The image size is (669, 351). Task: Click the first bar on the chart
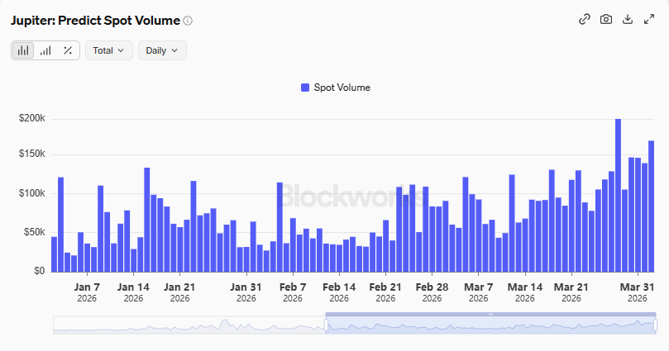point(54,254)
